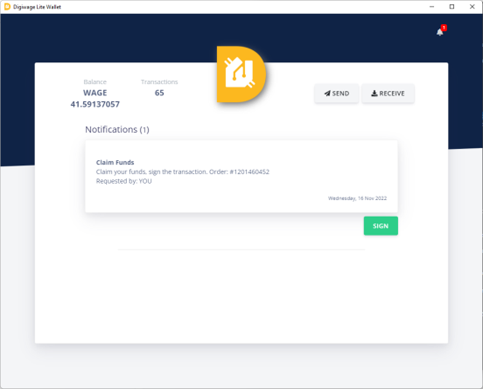The height and width of the screenshot is (389, 483).
Task: Click the Balance label
Action: click(95, 82)
